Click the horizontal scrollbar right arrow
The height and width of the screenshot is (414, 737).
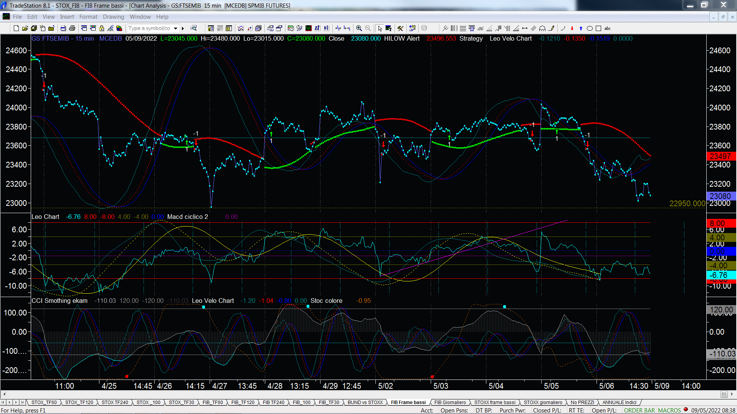tap(732, 394)
